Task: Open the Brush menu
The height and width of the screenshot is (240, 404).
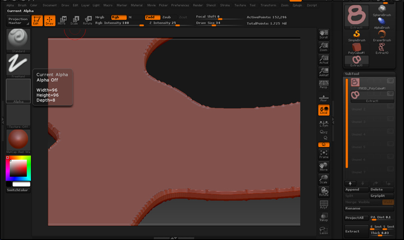Action: 22,5
